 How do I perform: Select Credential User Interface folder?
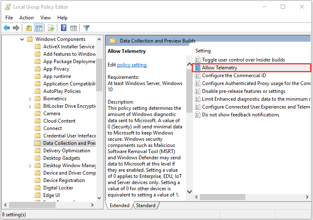coord(69,136)
